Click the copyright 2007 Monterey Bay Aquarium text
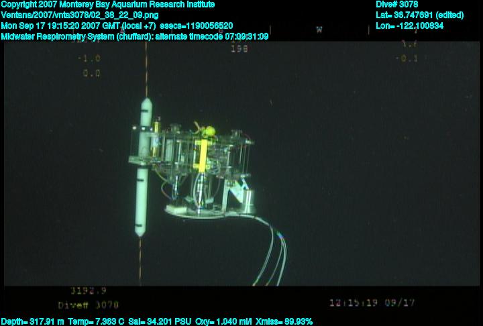Image resolution: width=483 pixels, height=326 pixels. pos(108,5)
